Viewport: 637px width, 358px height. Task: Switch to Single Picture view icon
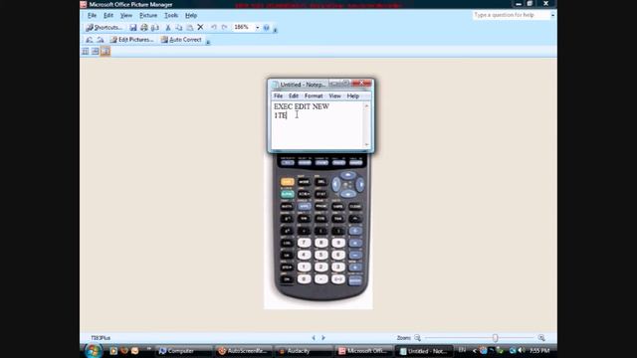(106, 51)
